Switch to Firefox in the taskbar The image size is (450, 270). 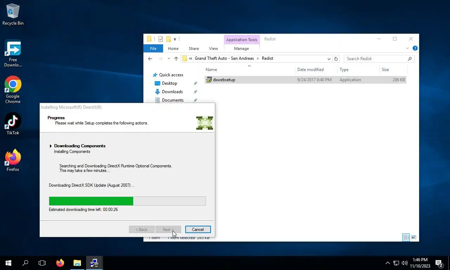(60, 263)
